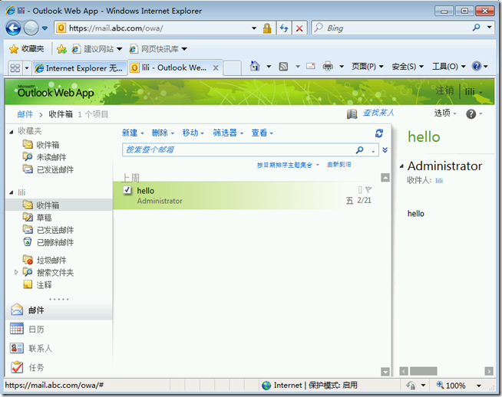Open the address bar history dropdown
Screen dimensions: 502x397
click(254, 28)
